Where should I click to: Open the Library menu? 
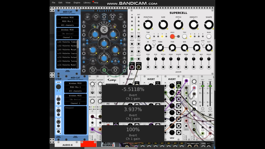click(87, 2)
